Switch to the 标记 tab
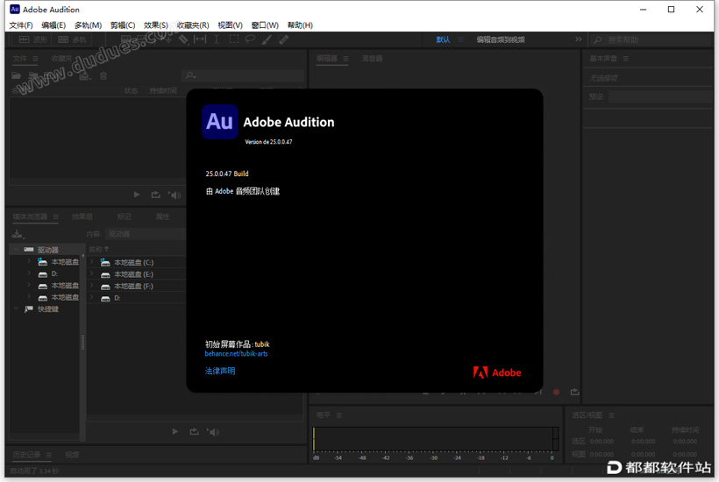The height and width of the screenshot is (482, 719). 124,216
